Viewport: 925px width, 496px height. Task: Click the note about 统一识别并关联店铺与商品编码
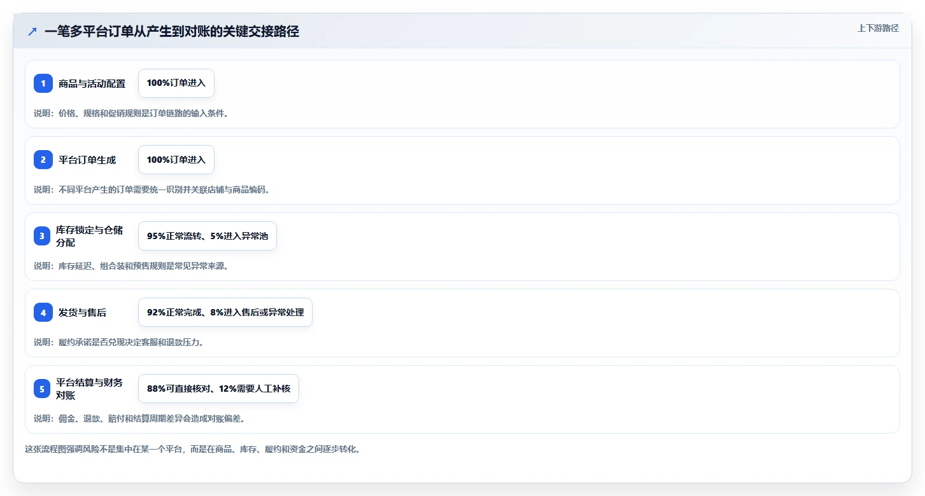click(x=152, y=189)
